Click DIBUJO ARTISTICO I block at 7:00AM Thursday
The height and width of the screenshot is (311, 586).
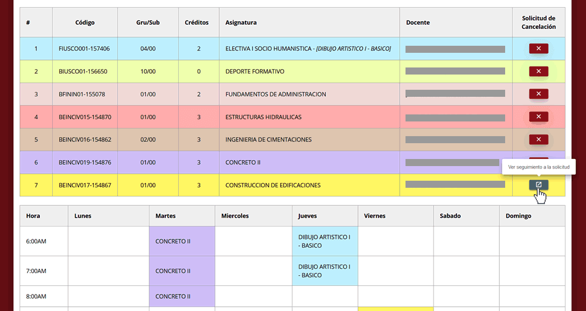[x=324, y=271]
